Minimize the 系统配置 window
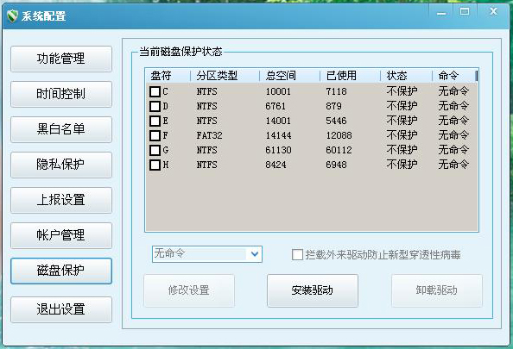The height and width of the screenshot is (349, 513). (441, 12)
